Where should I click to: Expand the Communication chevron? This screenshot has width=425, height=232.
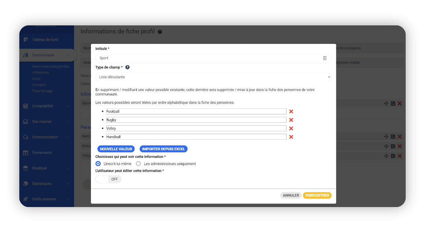68,137
